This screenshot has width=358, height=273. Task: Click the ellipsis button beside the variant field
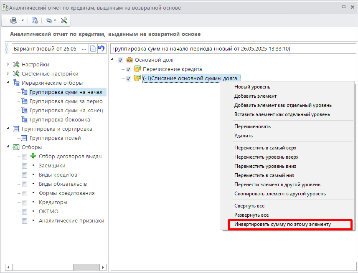(84, 49)
